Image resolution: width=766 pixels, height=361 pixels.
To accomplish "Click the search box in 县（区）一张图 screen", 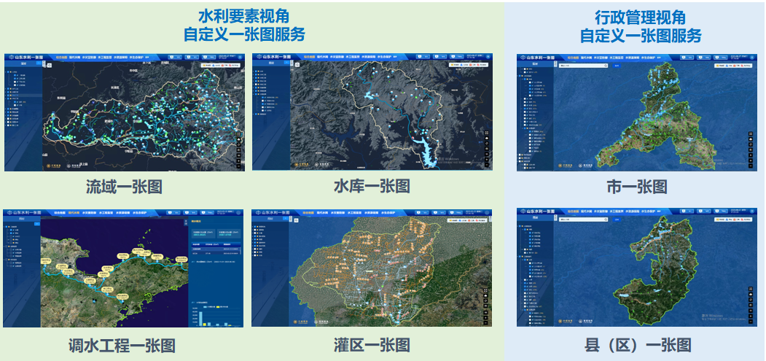I will 583,220.
